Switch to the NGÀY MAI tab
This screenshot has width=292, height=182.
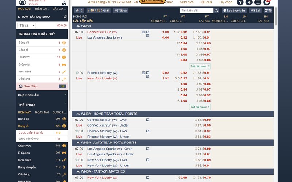click(x=42, y=112)
